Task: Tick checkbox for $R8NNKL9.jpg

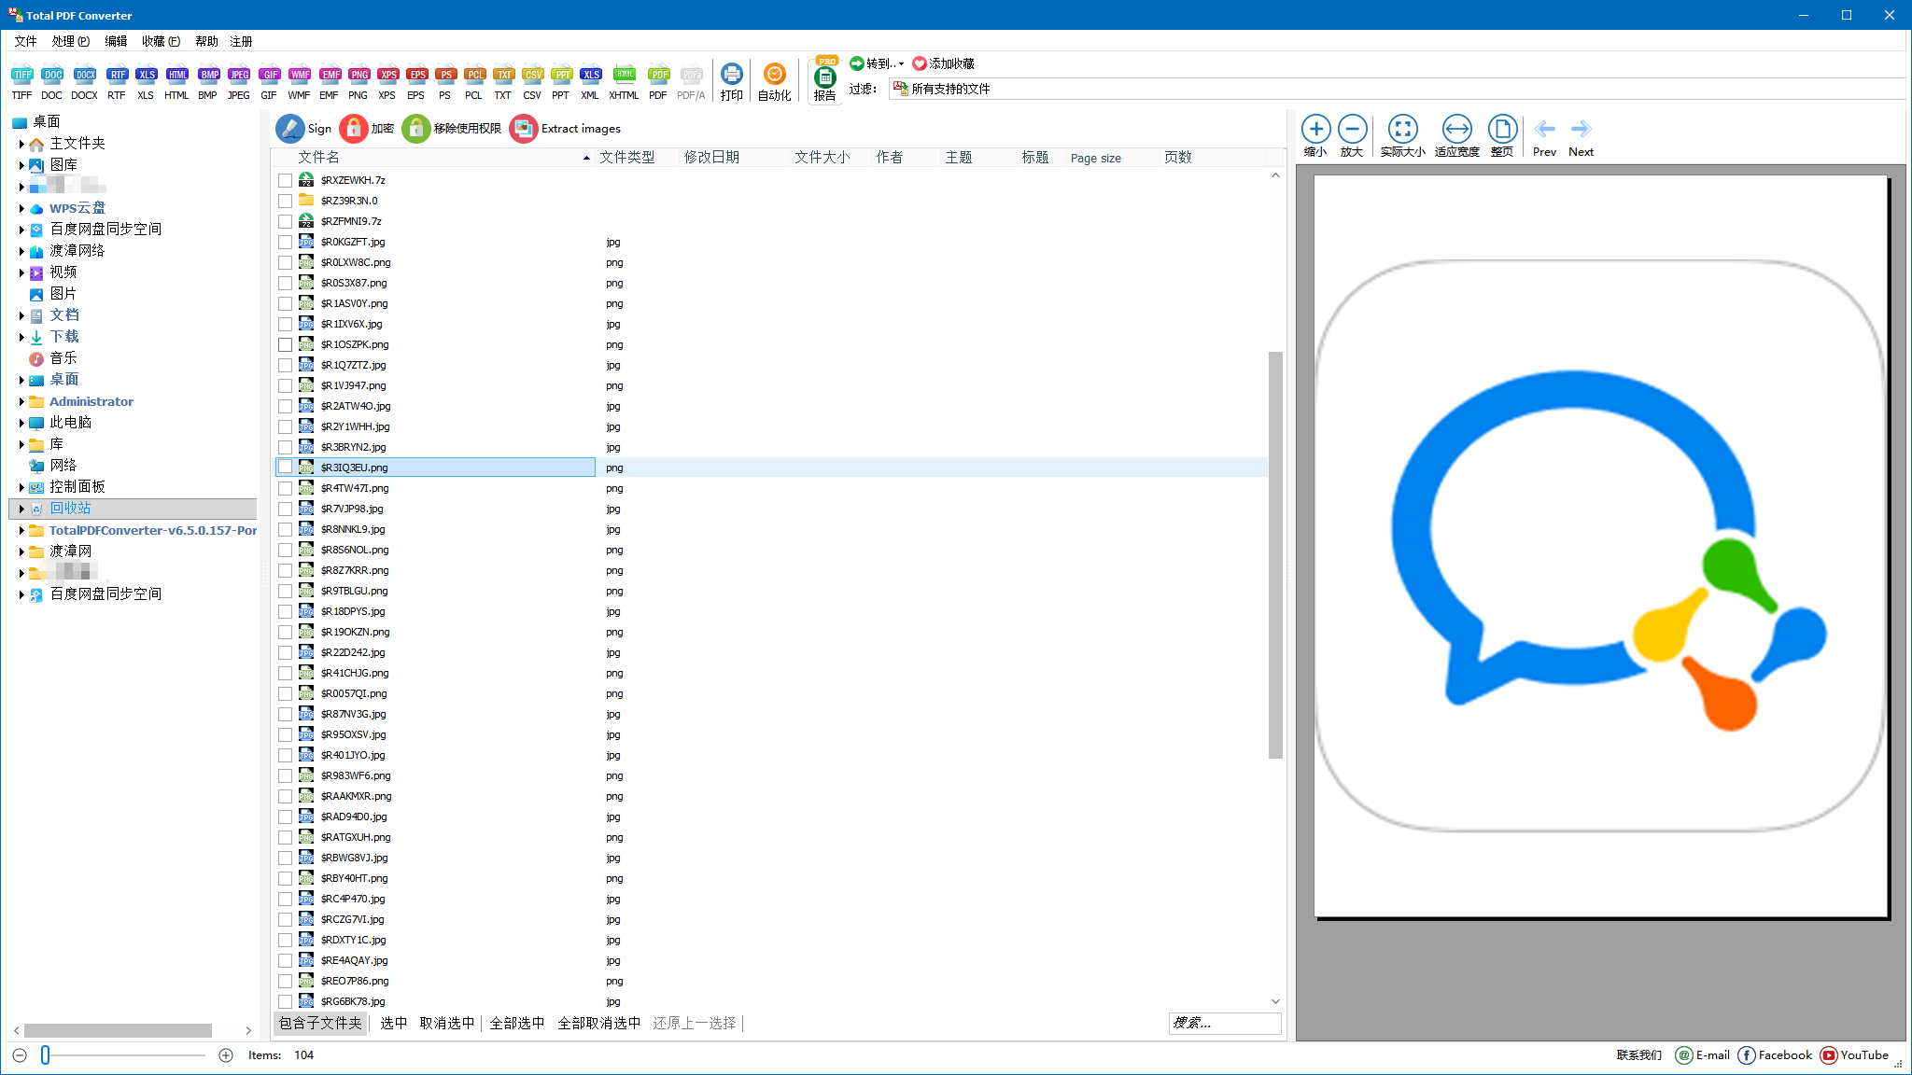Action: coord(286,529)
